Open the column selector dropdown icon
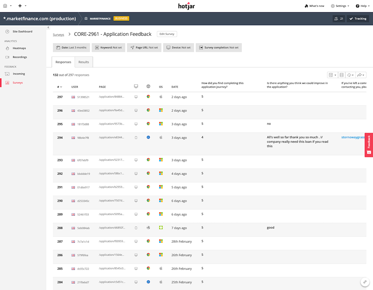The image size is (373, 290). [x=333, y=75]
